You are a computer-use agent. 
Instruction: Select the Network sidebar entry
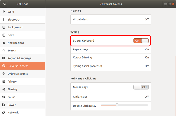(22, 112)
